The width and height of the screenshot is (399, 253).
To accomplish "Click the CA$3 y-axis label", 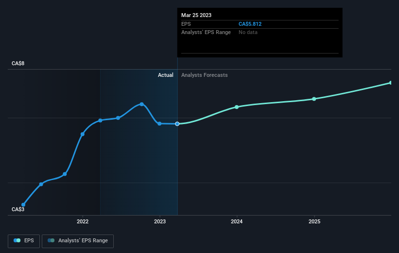I will (x=18, y=209).
